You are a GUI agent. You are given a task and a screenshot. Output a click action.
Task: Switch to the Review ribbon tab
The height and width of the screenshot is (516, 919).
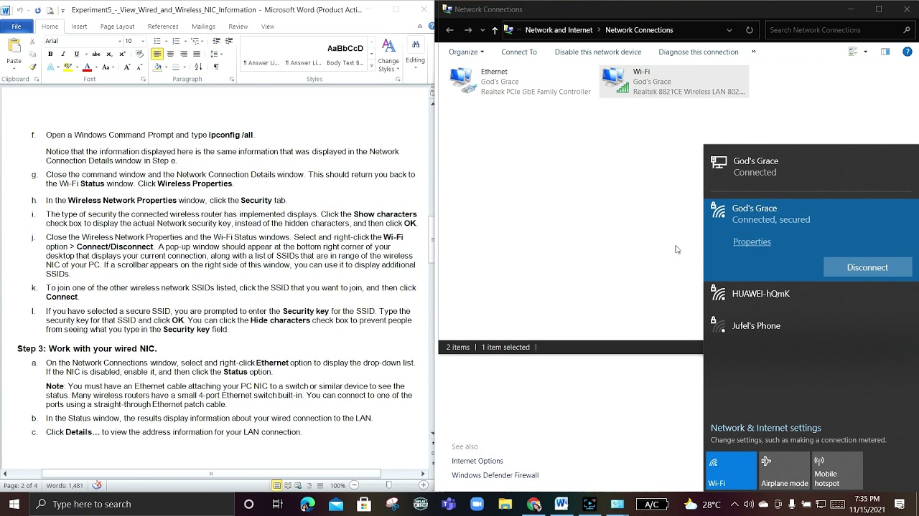[x=238, y=27]
